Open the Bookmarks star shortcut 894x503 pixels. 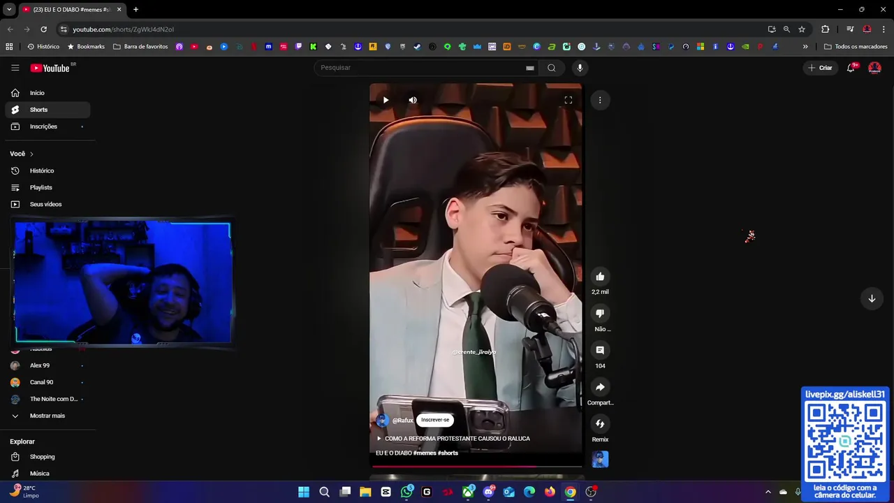coord(86,47)
